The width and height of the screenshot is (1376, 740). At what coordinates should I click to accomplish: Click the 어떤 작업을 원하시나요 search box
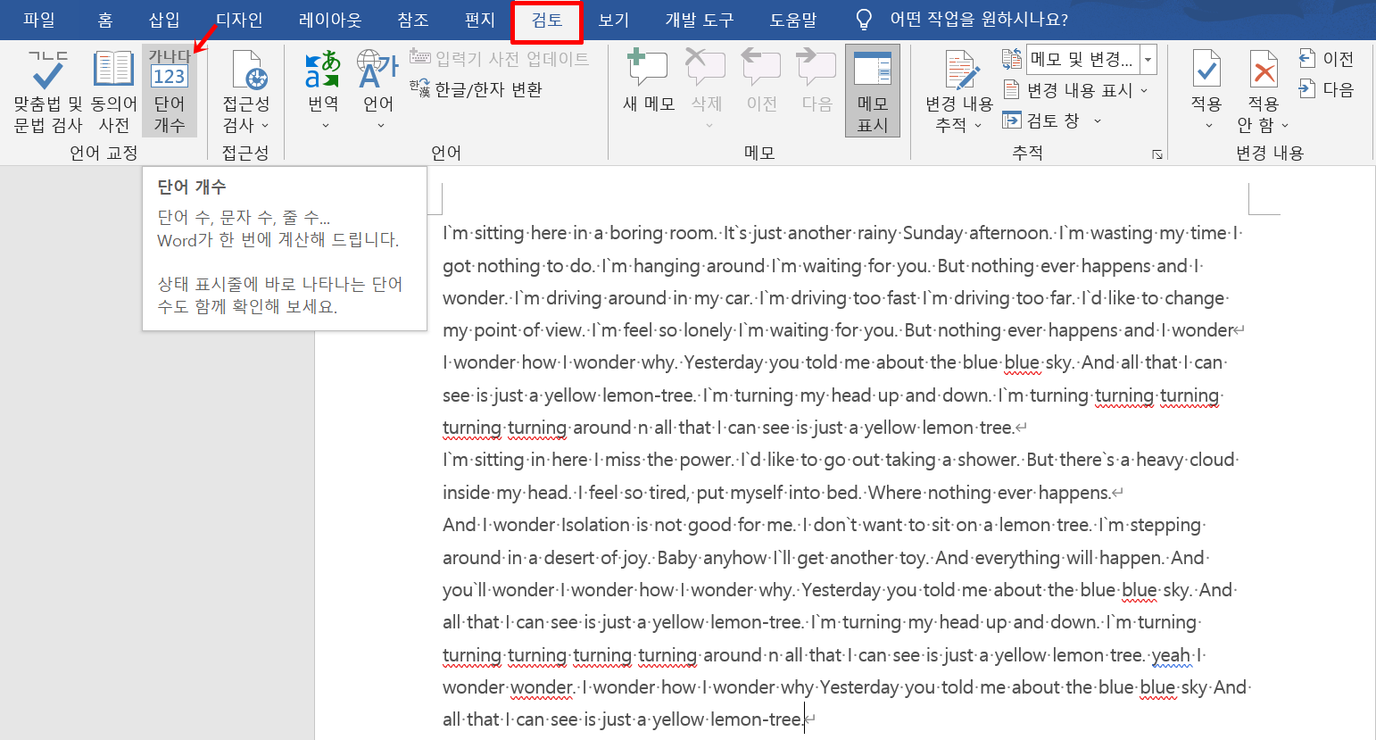click(979, 20)
